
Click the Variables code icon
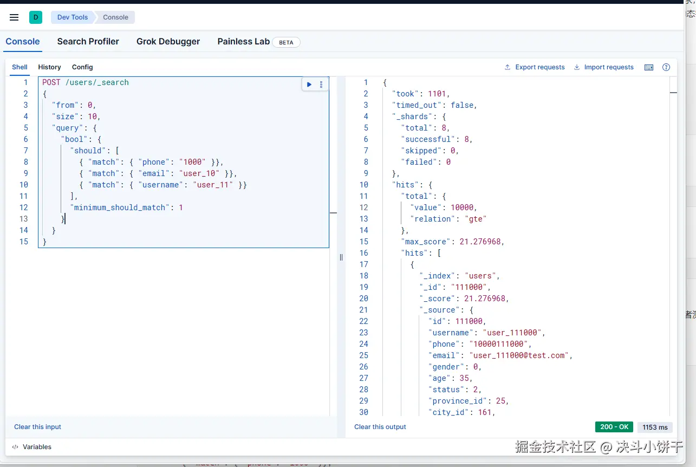click(15, 447)
